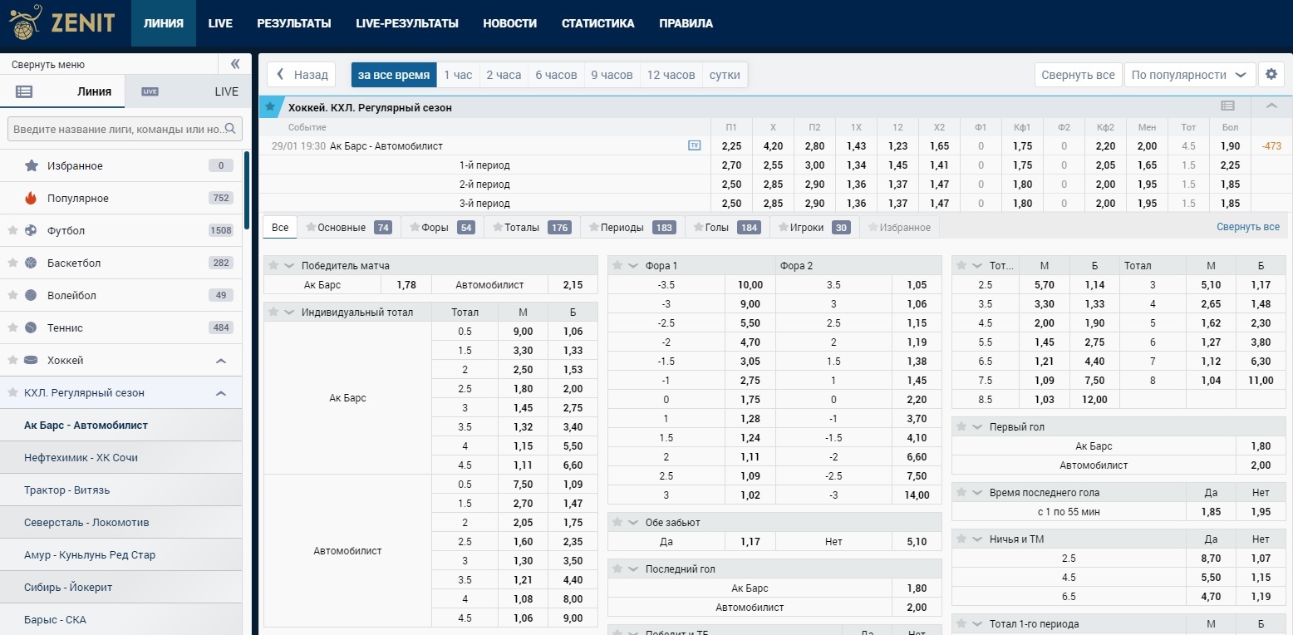
Task: Click the search magnifier icon in sidebar
Action: (231, 129)
